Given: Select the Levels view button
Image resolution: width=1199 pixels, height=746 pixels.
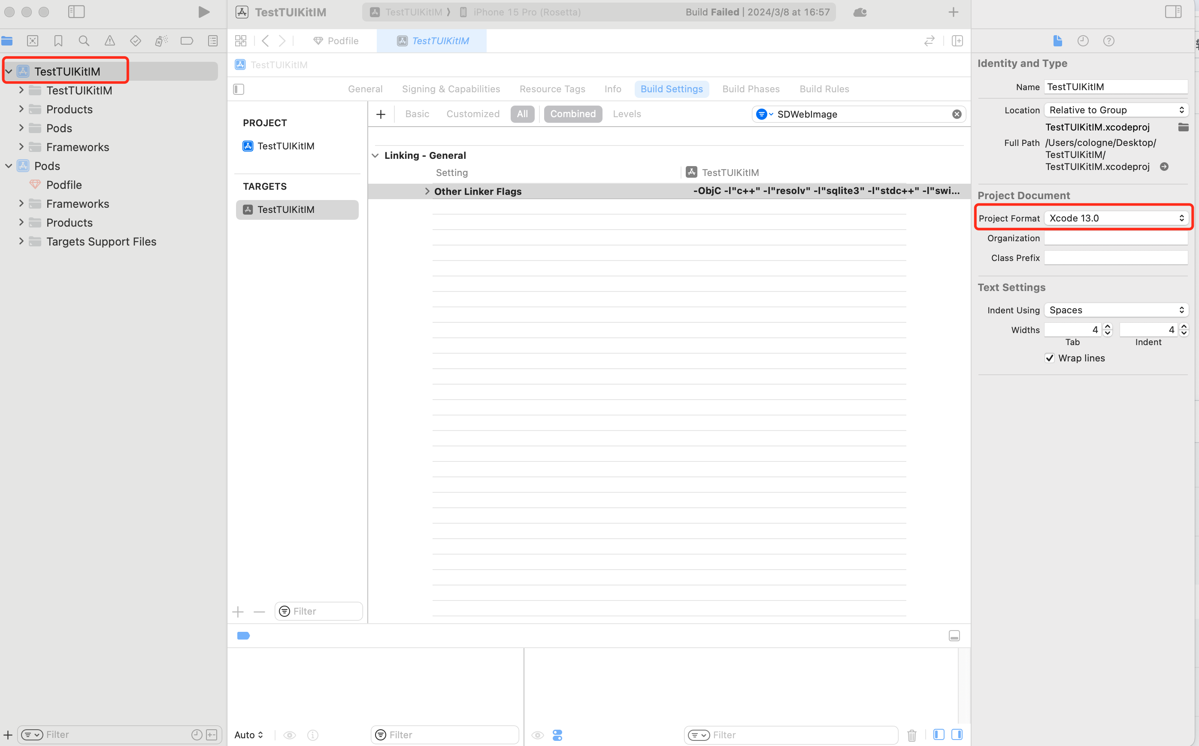Looking at the screenshot, I should click(x=627, y=114).
